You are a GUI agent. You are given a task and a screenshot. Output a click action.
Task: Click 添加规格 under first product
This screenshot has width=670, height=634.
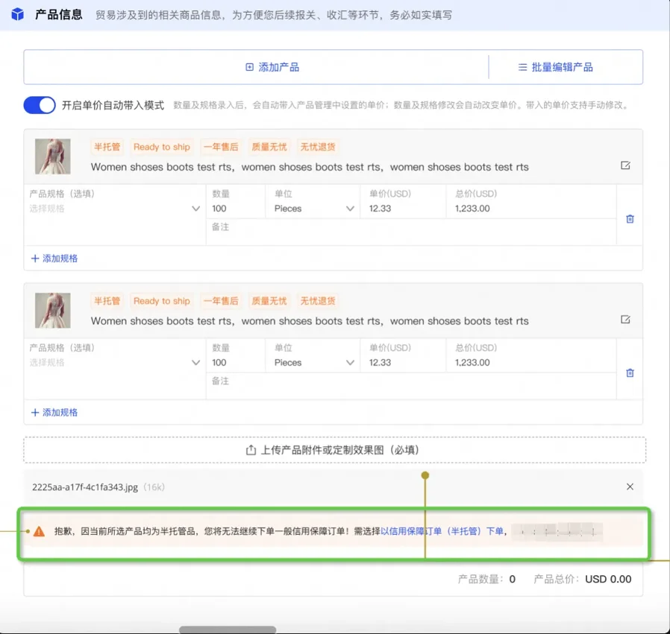[54, 259]
